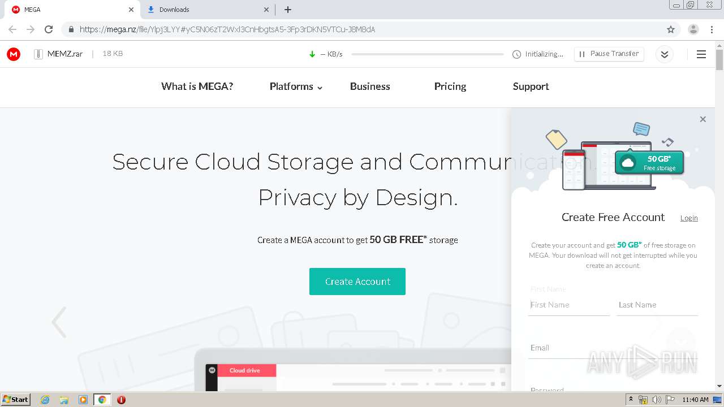The image size is (724, 407).
Task: Click the green download arrow icon
Action: pyautogui.click(x=312, y=54)
